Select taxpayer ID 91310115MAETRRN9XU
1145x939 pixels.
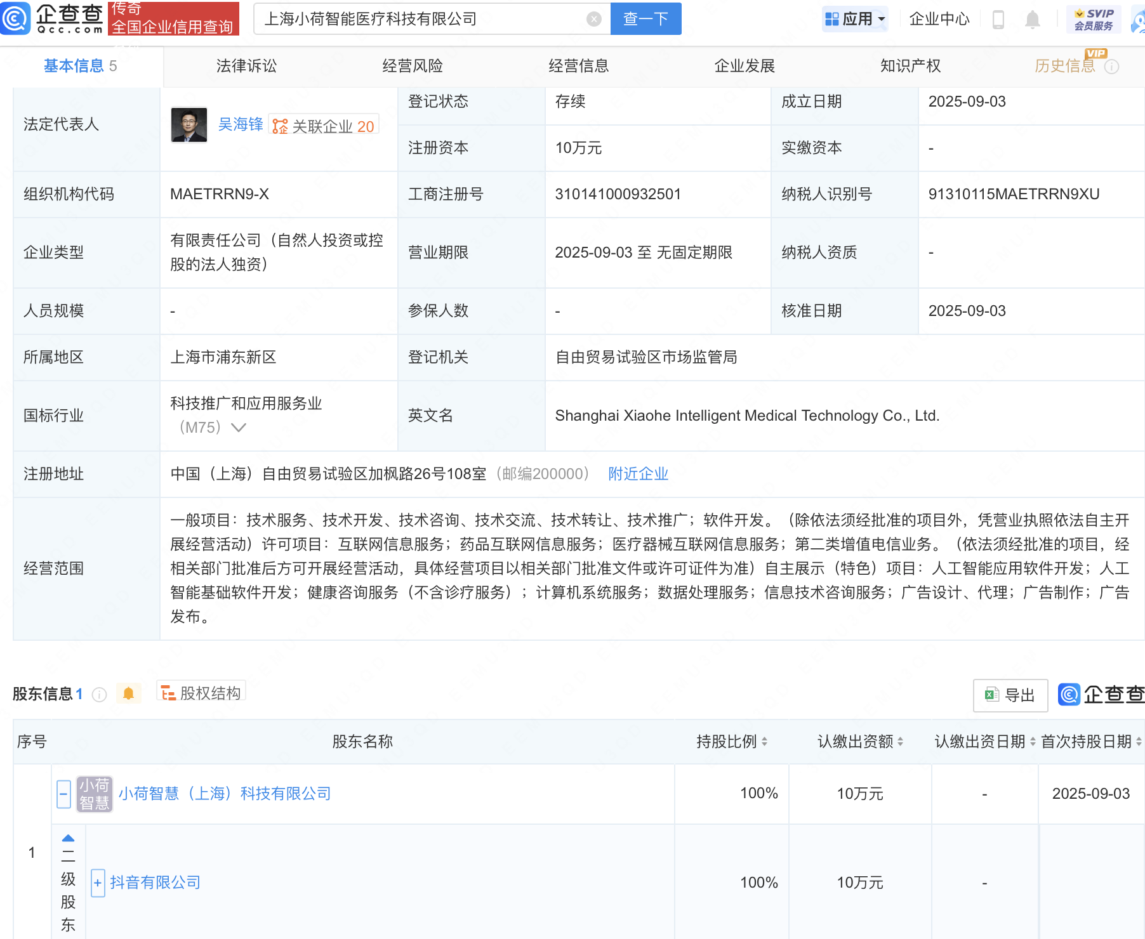point(1014,194)
